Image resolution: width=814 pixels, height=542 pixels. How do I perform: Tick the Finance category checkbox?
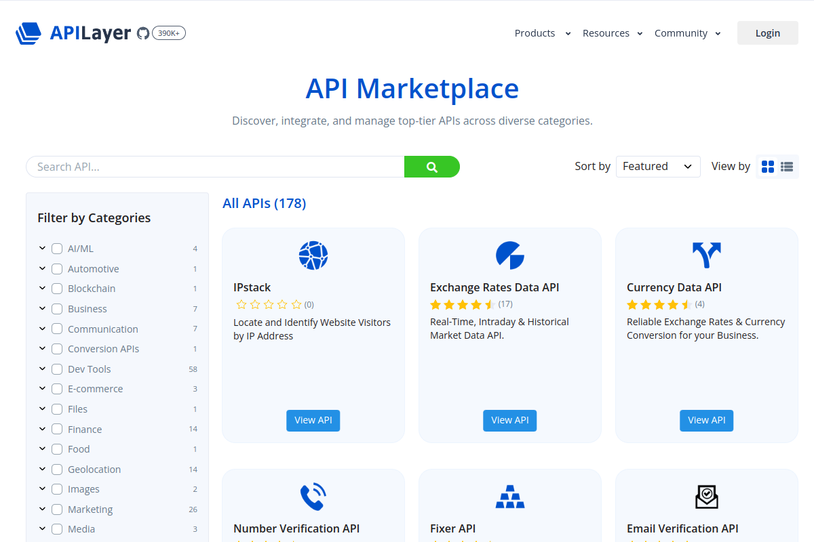[57, 429]
